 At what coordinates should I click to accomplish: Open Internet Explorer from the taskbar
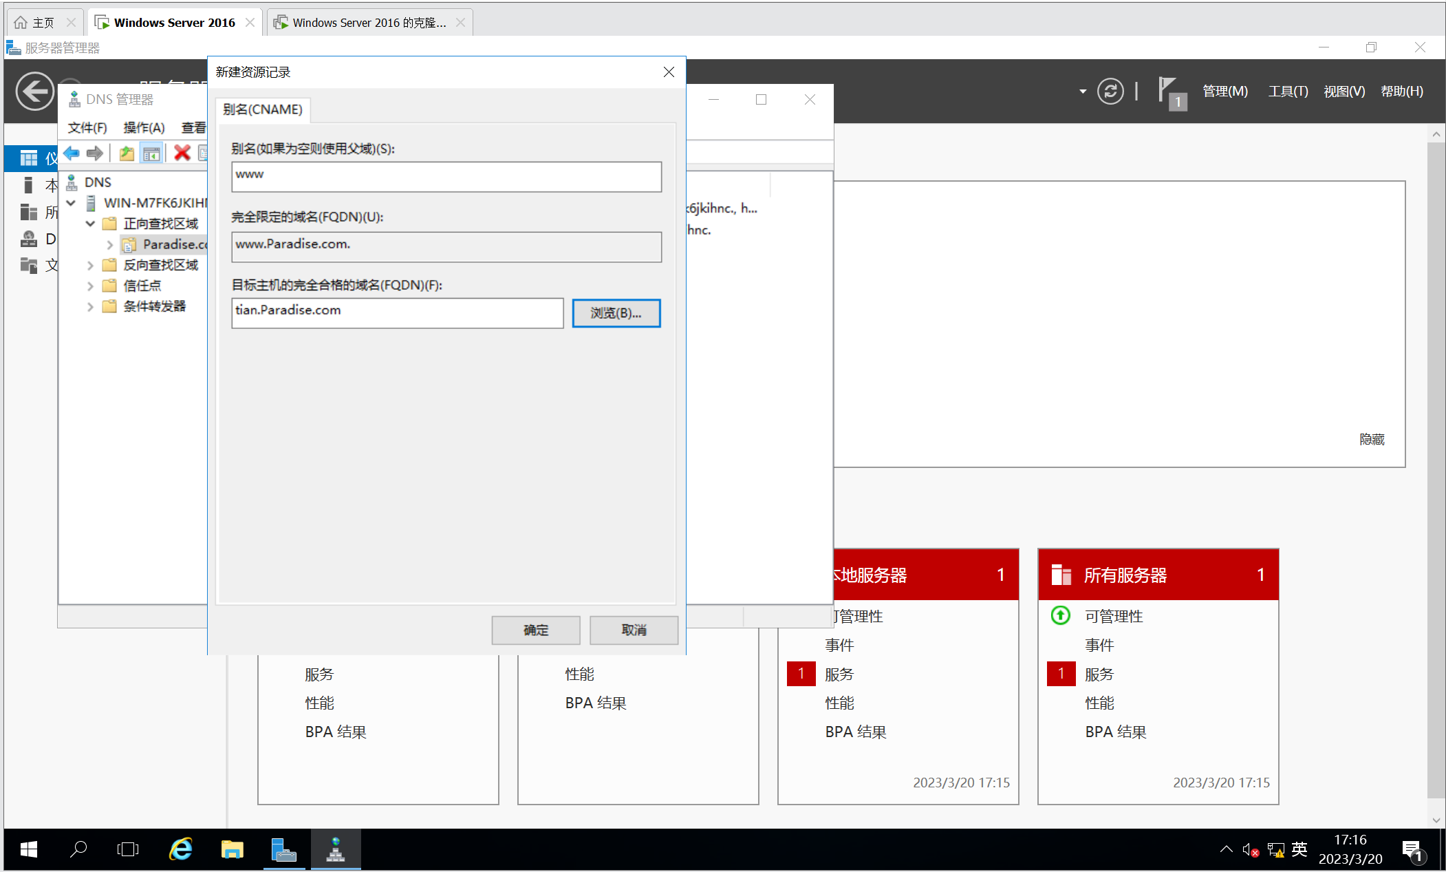click(x=181, y=850)
